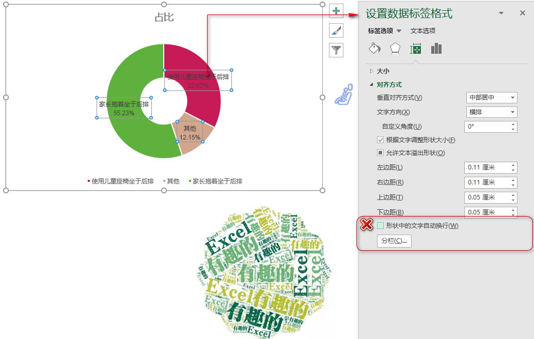Collapse the 对齐方式 section
This screenshot has height=339, width=534.
click(385, 85)
